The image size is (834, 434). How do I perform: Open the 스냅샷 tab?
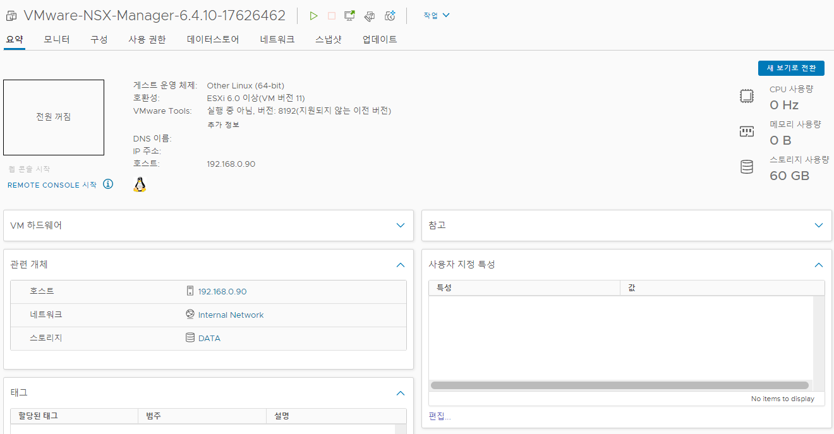[x=329, y=39]
